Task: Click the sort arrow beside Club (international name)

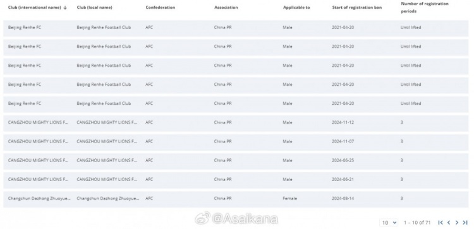Action: (x=65, y=8)
